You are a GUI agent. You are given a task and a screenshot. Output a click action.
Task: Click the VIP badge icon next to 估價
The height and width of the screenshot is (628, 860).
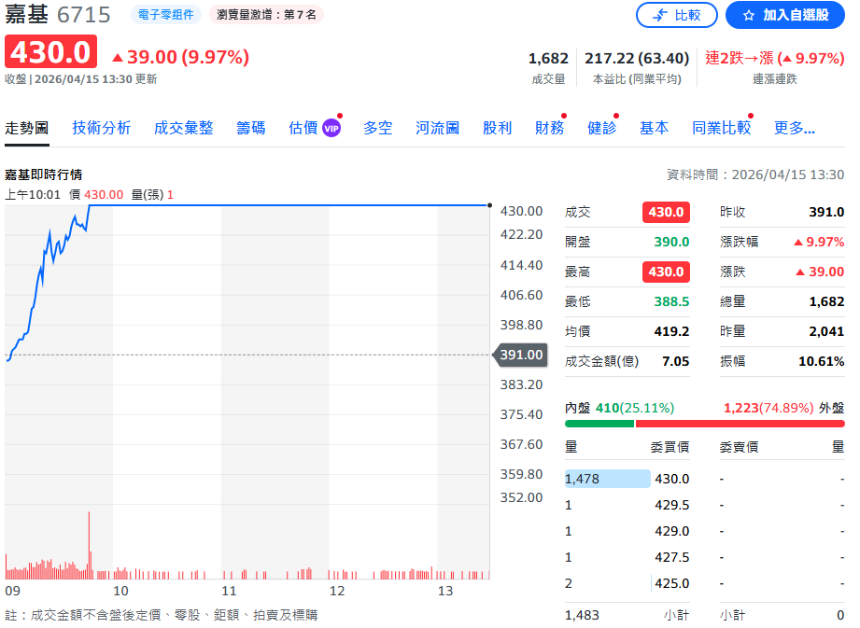331,128
